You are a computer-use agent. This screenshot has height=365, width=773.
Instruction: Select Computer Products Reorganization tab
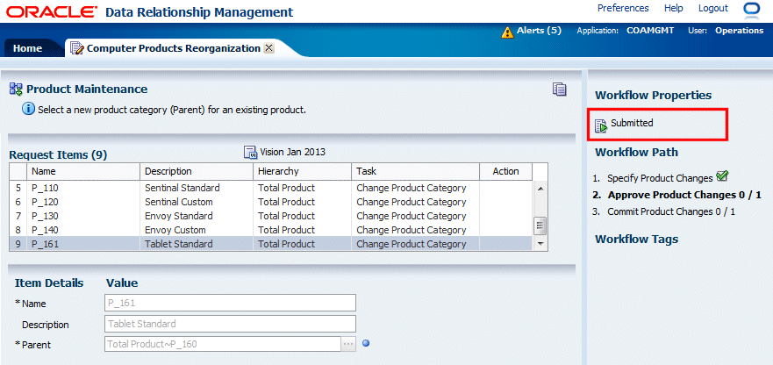[x=173, y=48]
